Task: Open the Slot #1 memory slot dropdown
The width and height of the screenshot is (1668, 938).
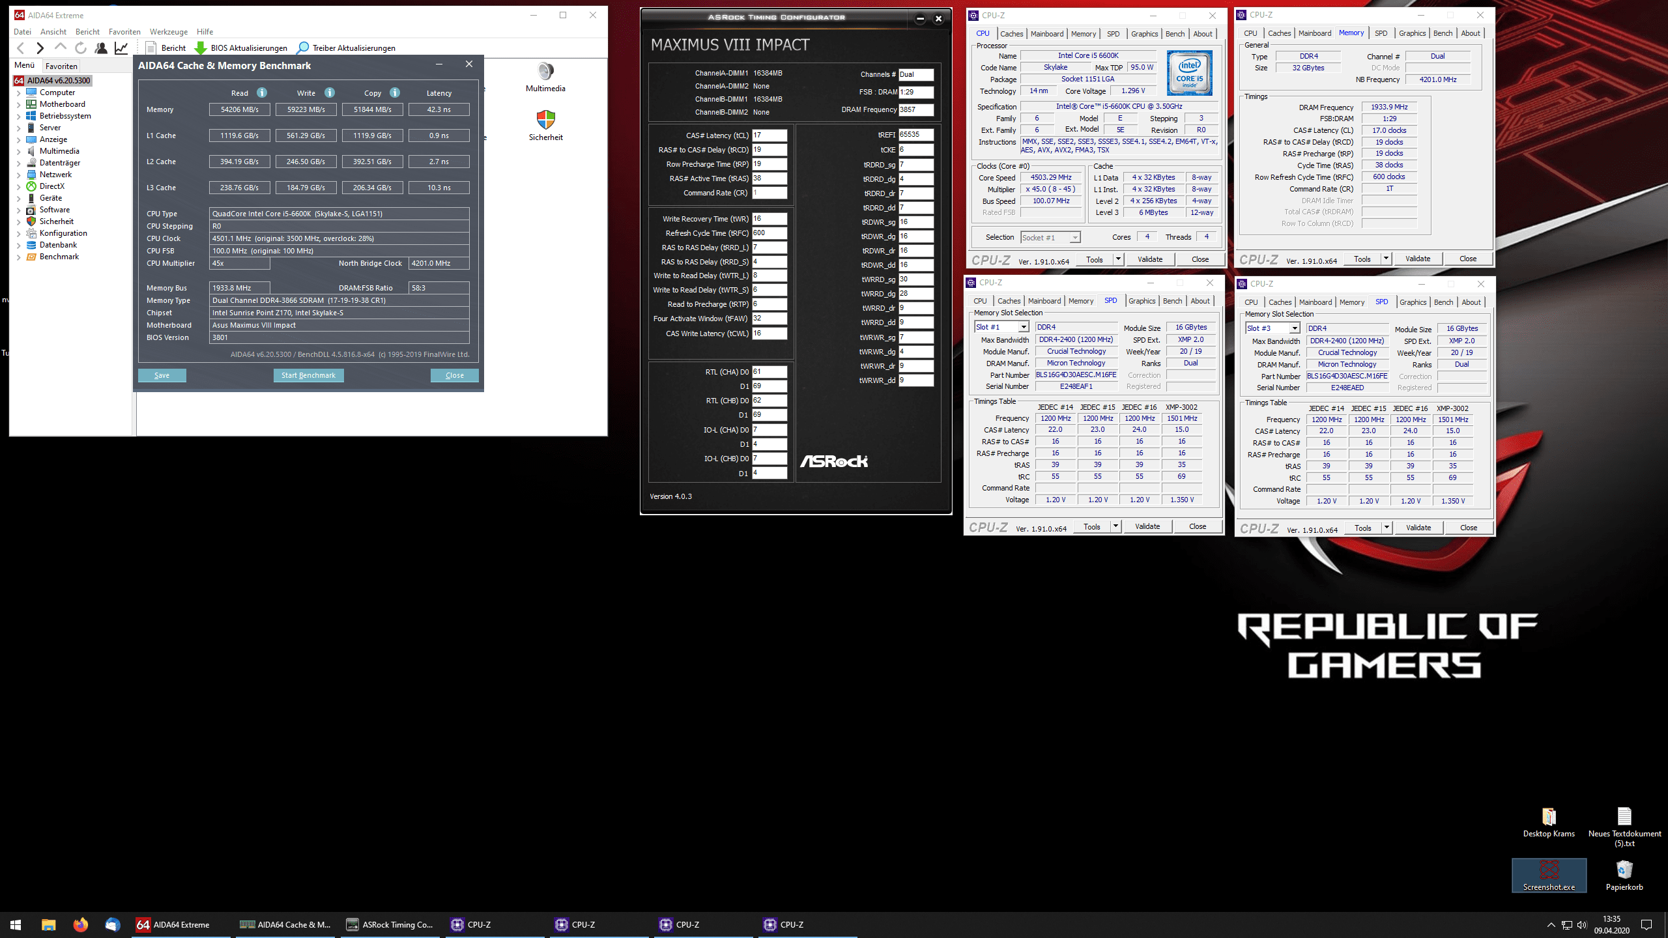Action: click(x=1023, y=327)
